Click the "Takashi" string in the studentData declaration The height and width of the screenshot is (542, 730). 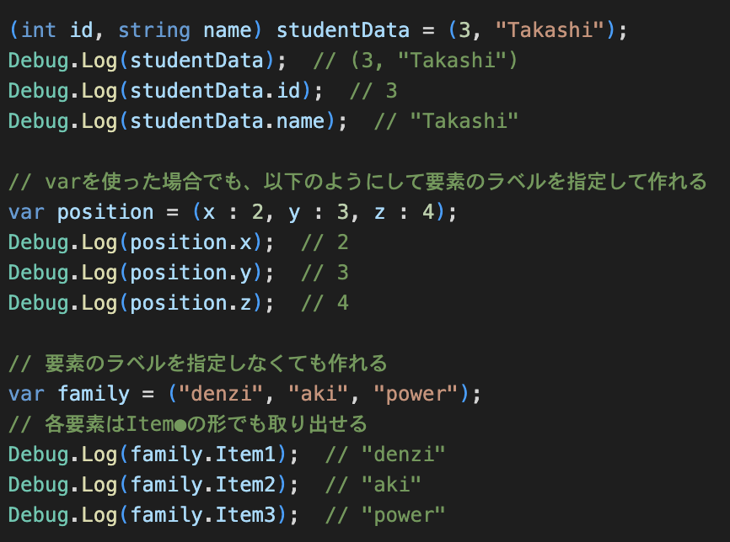(x=550, y=31)
